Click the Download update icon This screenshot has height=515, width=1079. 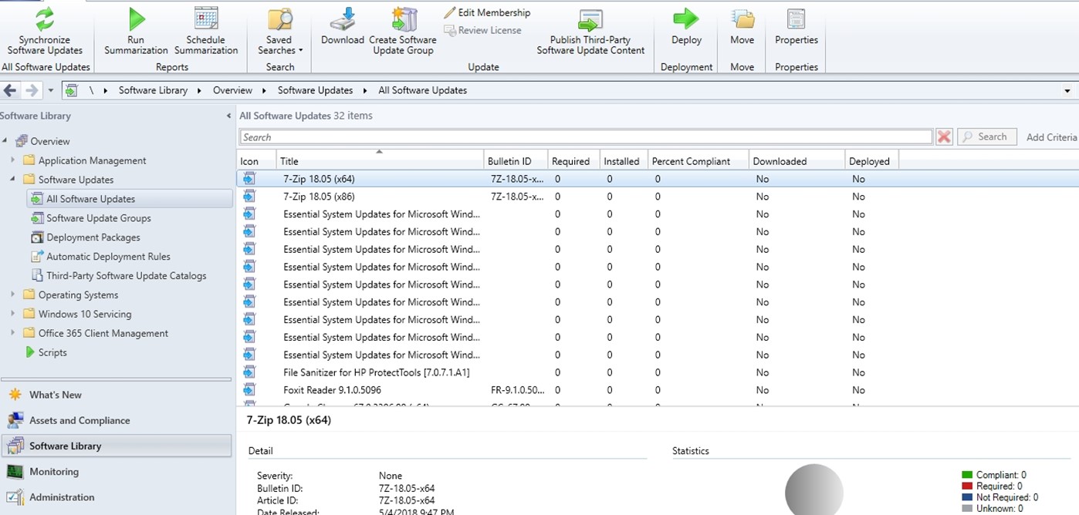(343, 19)
